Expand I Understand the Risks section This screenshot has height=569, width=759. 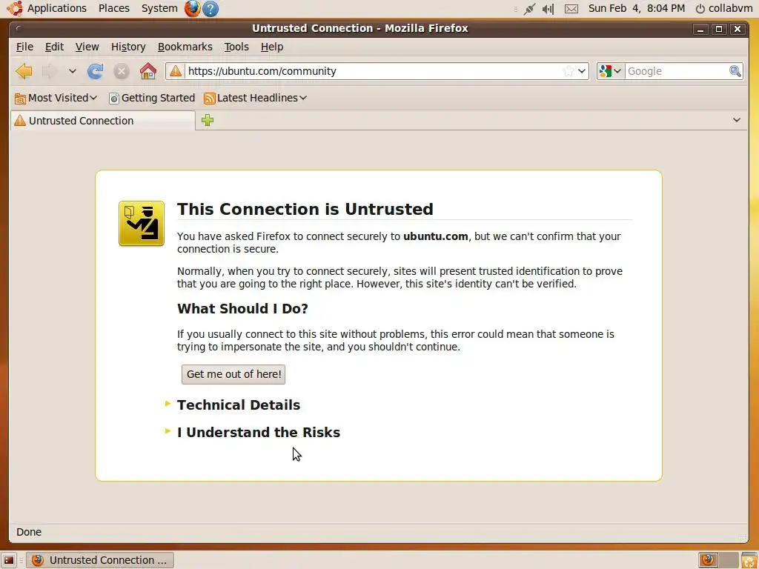[259, 432]
